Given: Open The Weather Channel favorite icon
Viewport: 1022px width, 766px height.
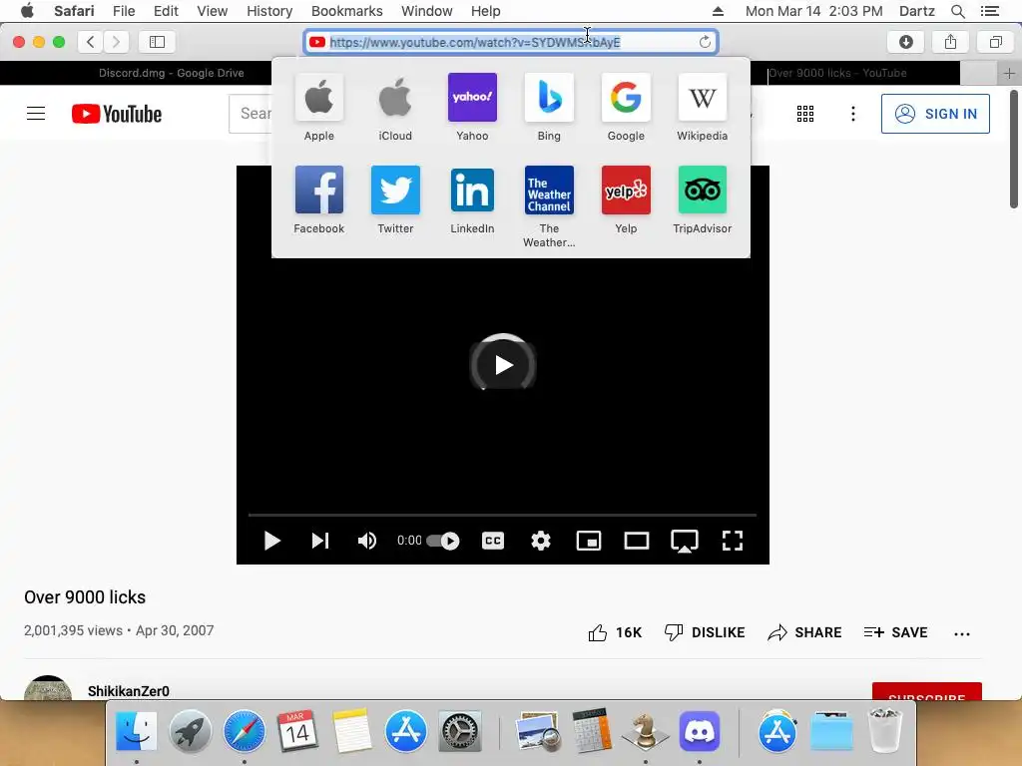Looking at the screenshot, I should coord(549,190).
